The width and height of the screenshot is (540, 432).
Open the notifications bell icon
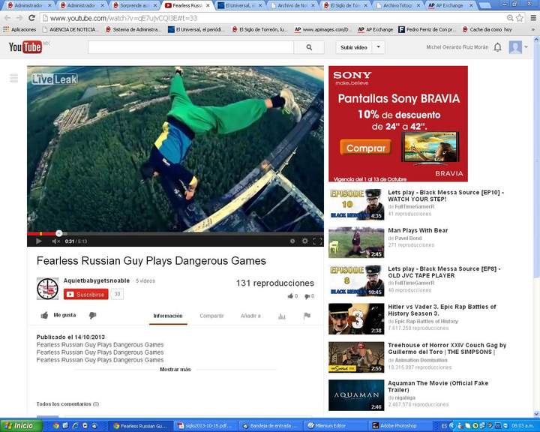[497, 47]
